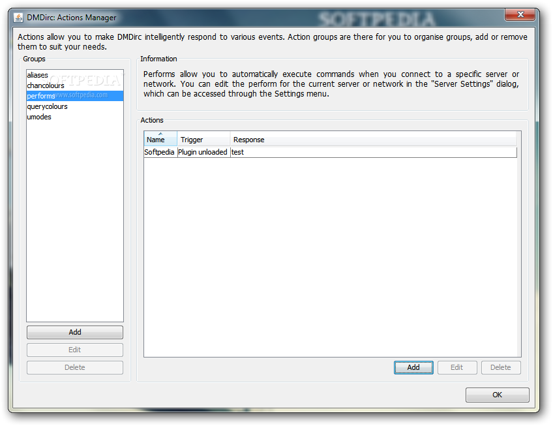Select the chancolours group

coord(75,85)
